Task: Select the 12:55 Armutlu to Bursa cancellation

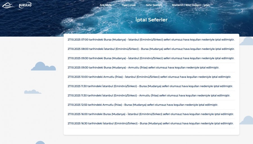Action: [x=143, y=105]
